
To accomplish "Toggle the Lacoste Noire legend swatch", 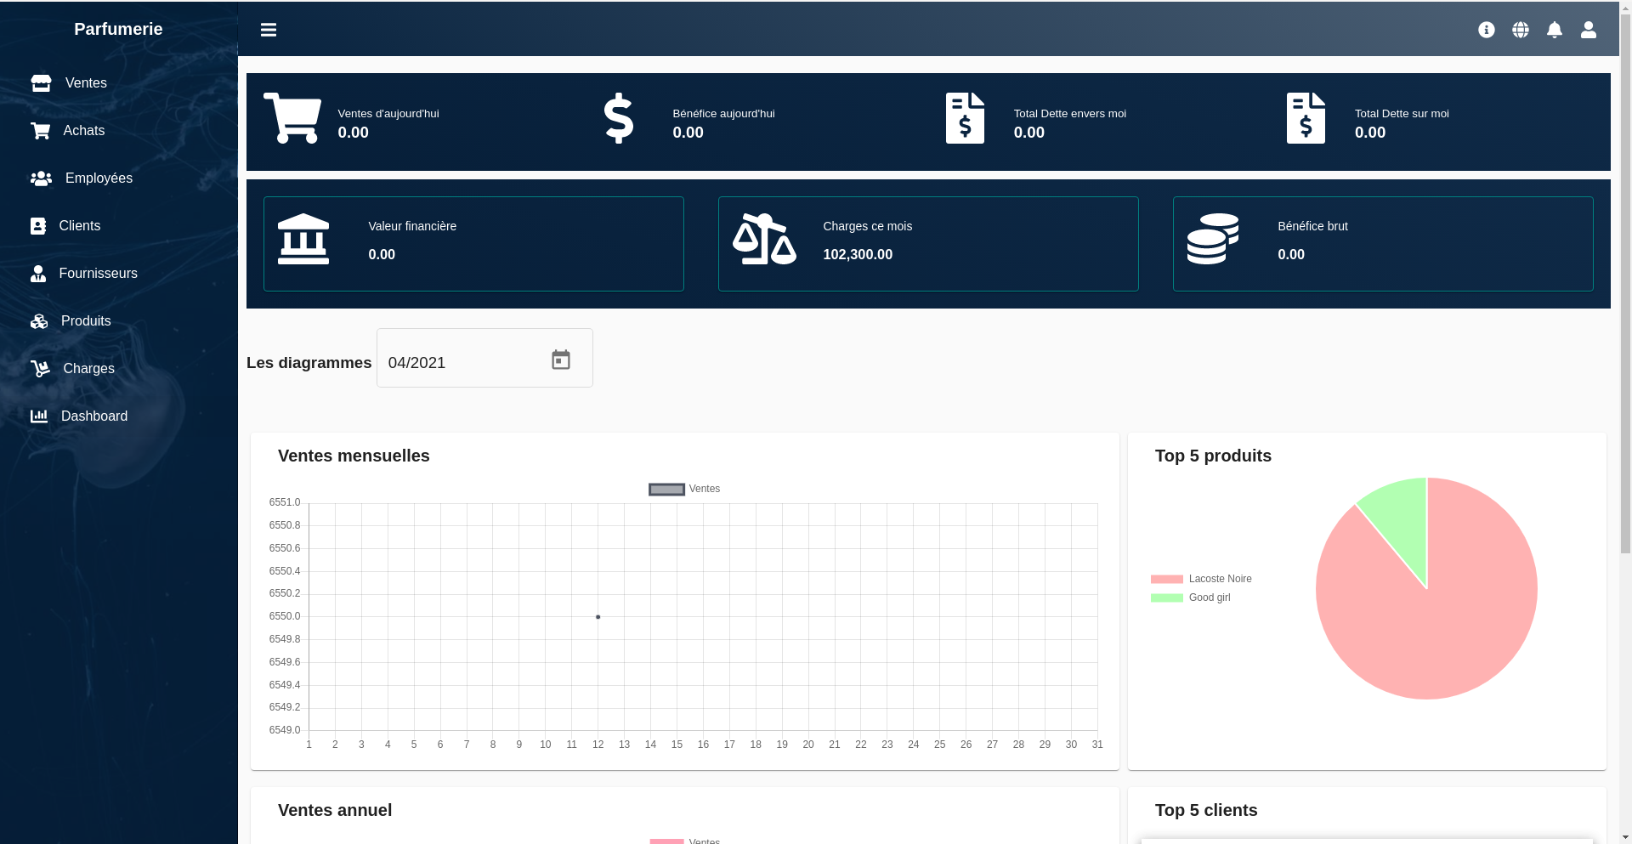I will 1167,579.
